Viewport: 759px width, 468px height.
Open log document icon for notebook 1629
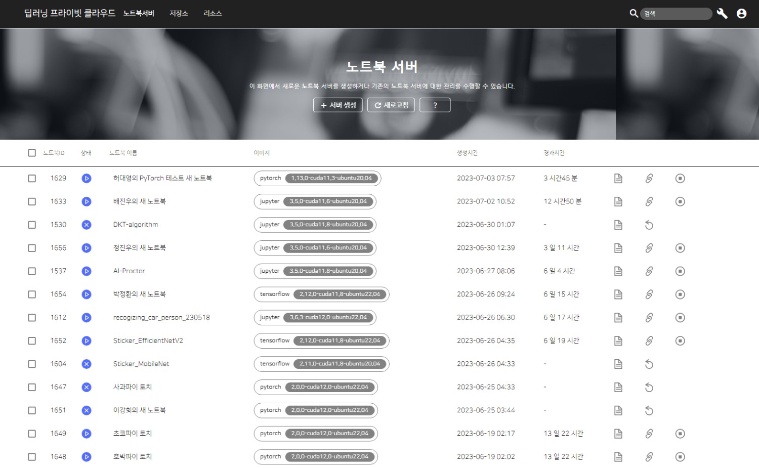(x=618, y=178)
